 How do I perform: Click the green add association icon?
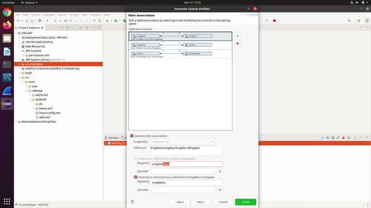(x=237, y=36)
